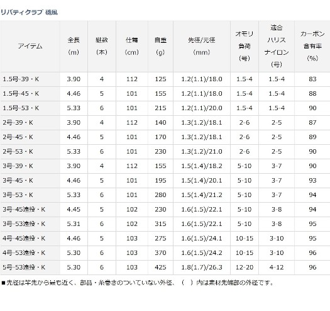The width and height of the screenshot is (330, 311).
Task: Select the 先径/元径 (mm) column header
Action: point(201,46)
